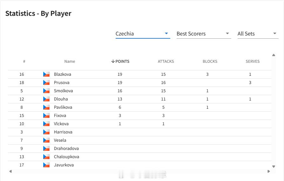Click the # jersey number column header
The width and height of the screenshot is (284, 181).
(24, 61)
